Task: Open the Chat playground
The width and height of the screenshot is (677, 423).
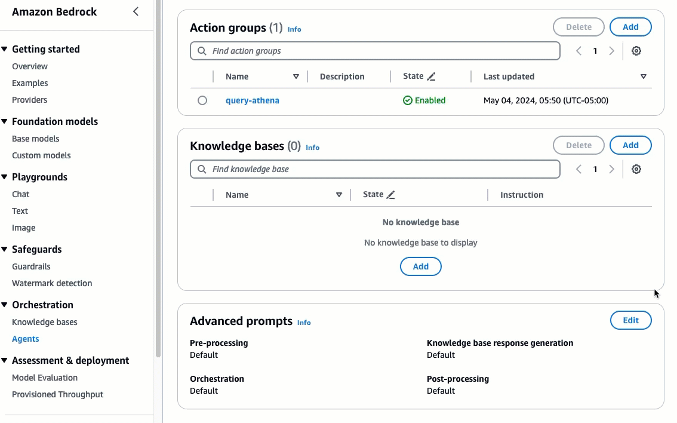Action: coord(21,194)
